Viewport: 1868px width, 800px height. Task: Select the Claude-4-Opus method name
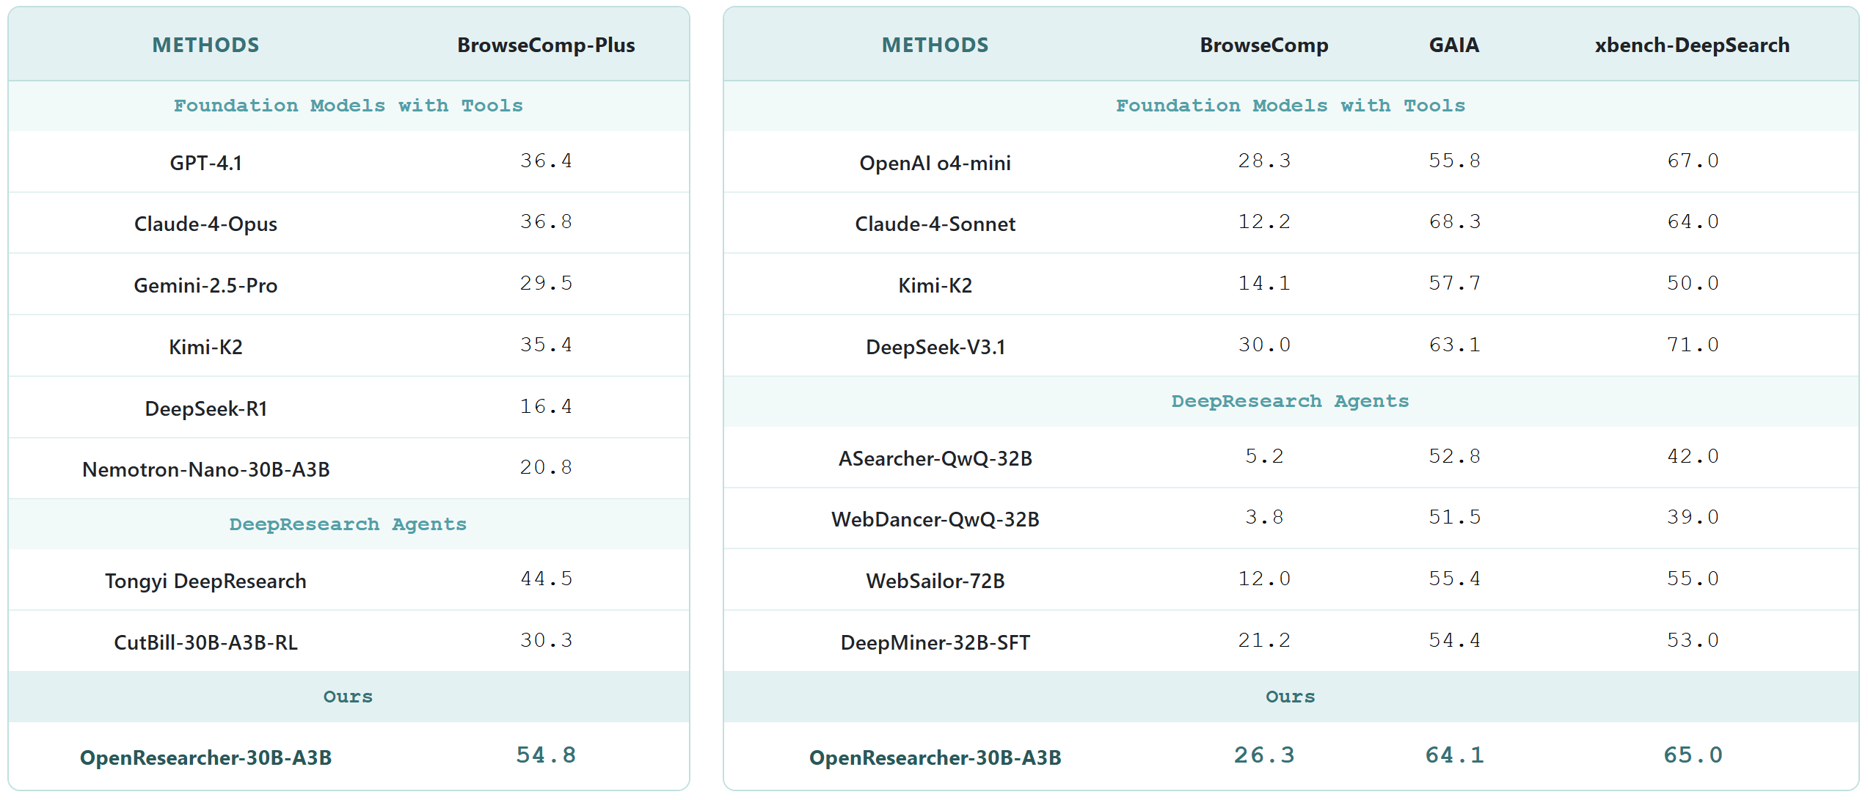(x=205, y=224)
